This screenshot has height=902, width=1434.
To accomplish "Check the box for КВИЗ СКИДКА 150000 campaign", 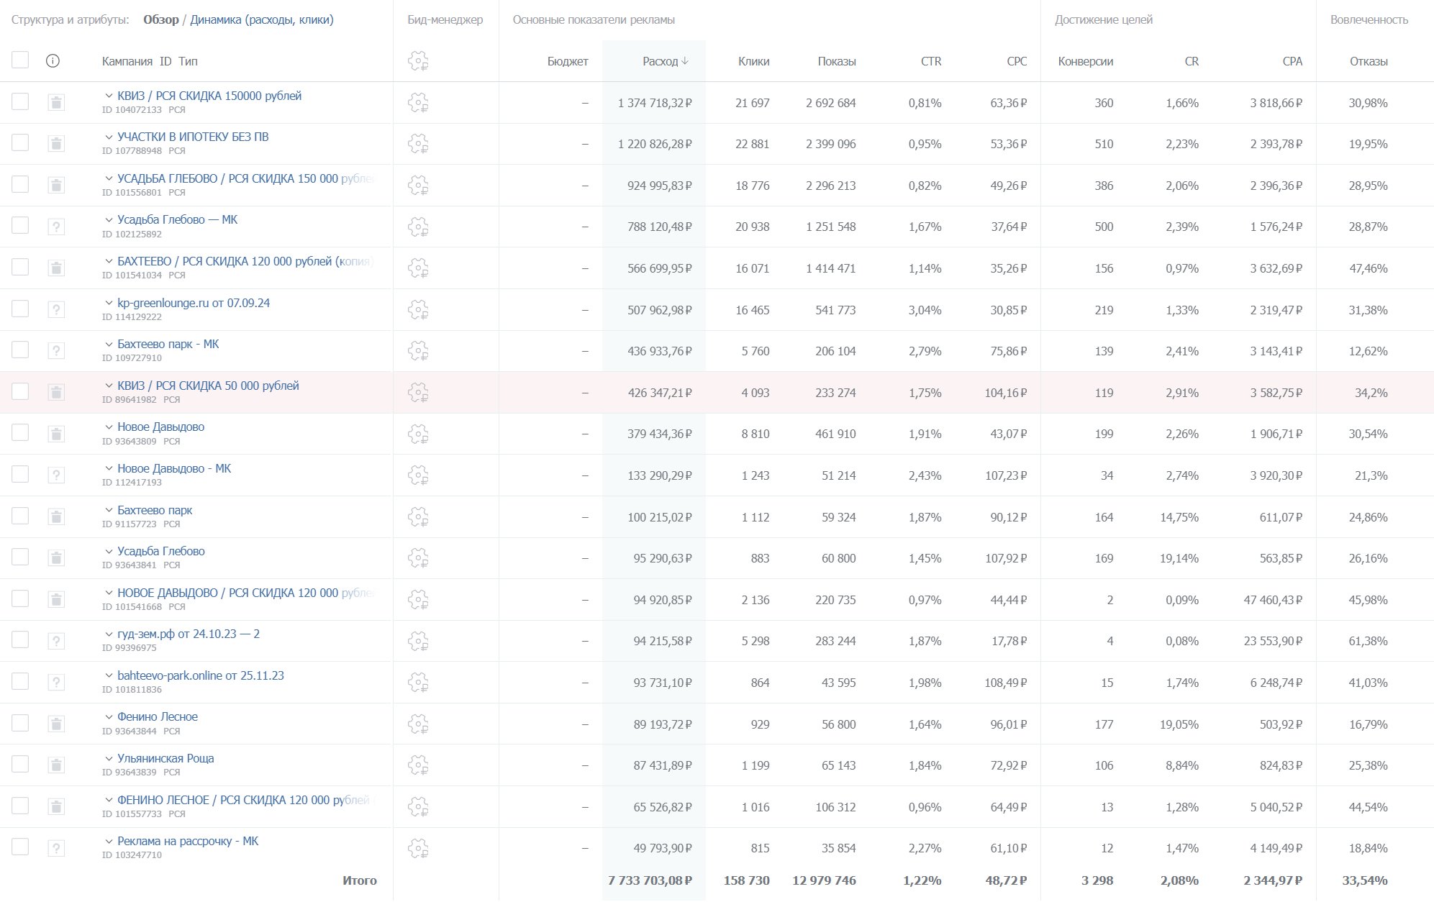I will [20, 101].
